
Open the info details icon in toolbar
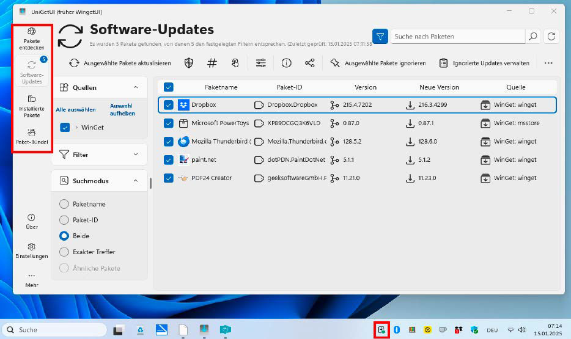coord(286,63)
